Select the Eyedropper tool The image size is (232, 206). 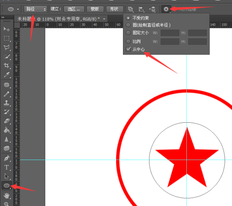[7, 75]
